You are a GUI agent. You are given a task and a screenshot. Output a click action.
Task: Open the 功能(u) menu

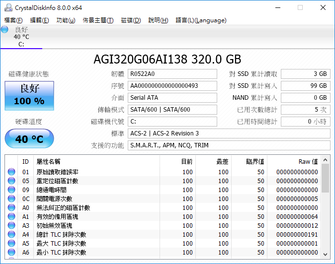coord(66,20)
